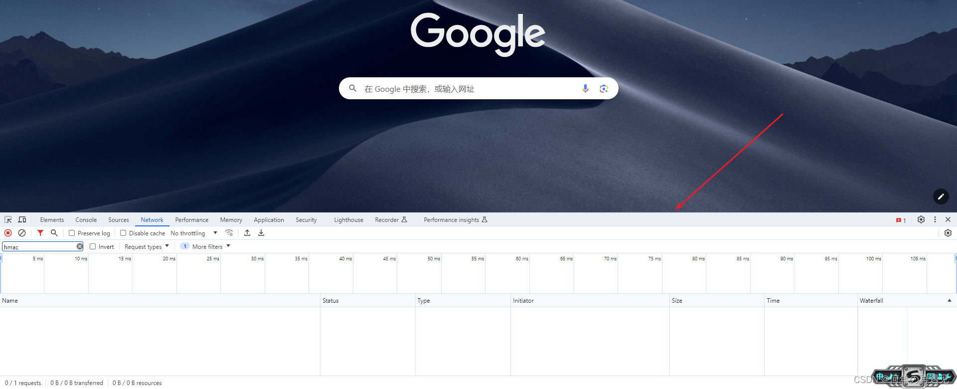Screen dimensions: 957x389
Task: Sort requests by Initiator column
Action: tap(590, 300)
